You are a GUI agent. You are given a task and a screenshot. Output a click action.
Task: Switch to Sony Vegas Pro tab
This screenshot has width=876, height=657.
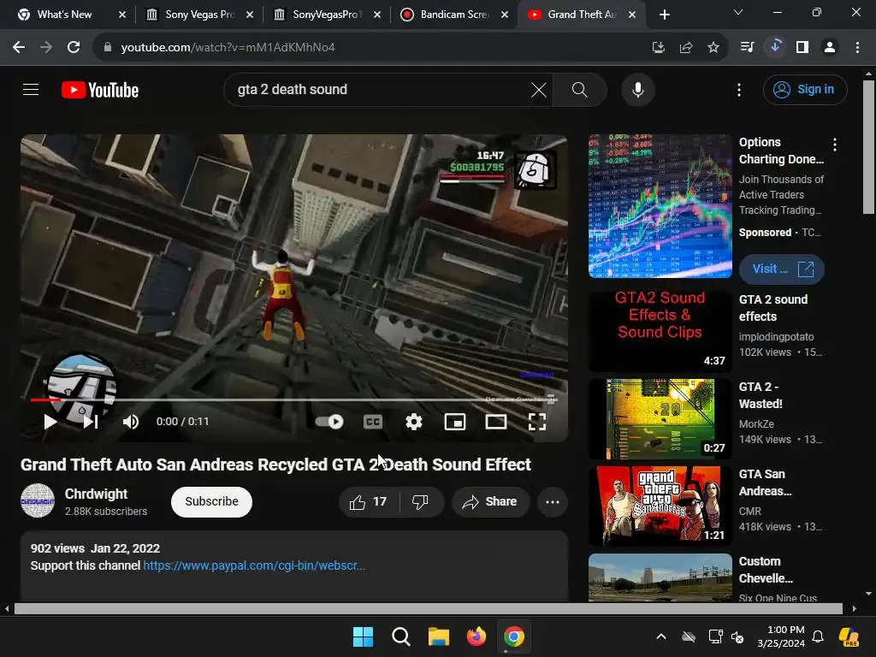click(199, 15)
